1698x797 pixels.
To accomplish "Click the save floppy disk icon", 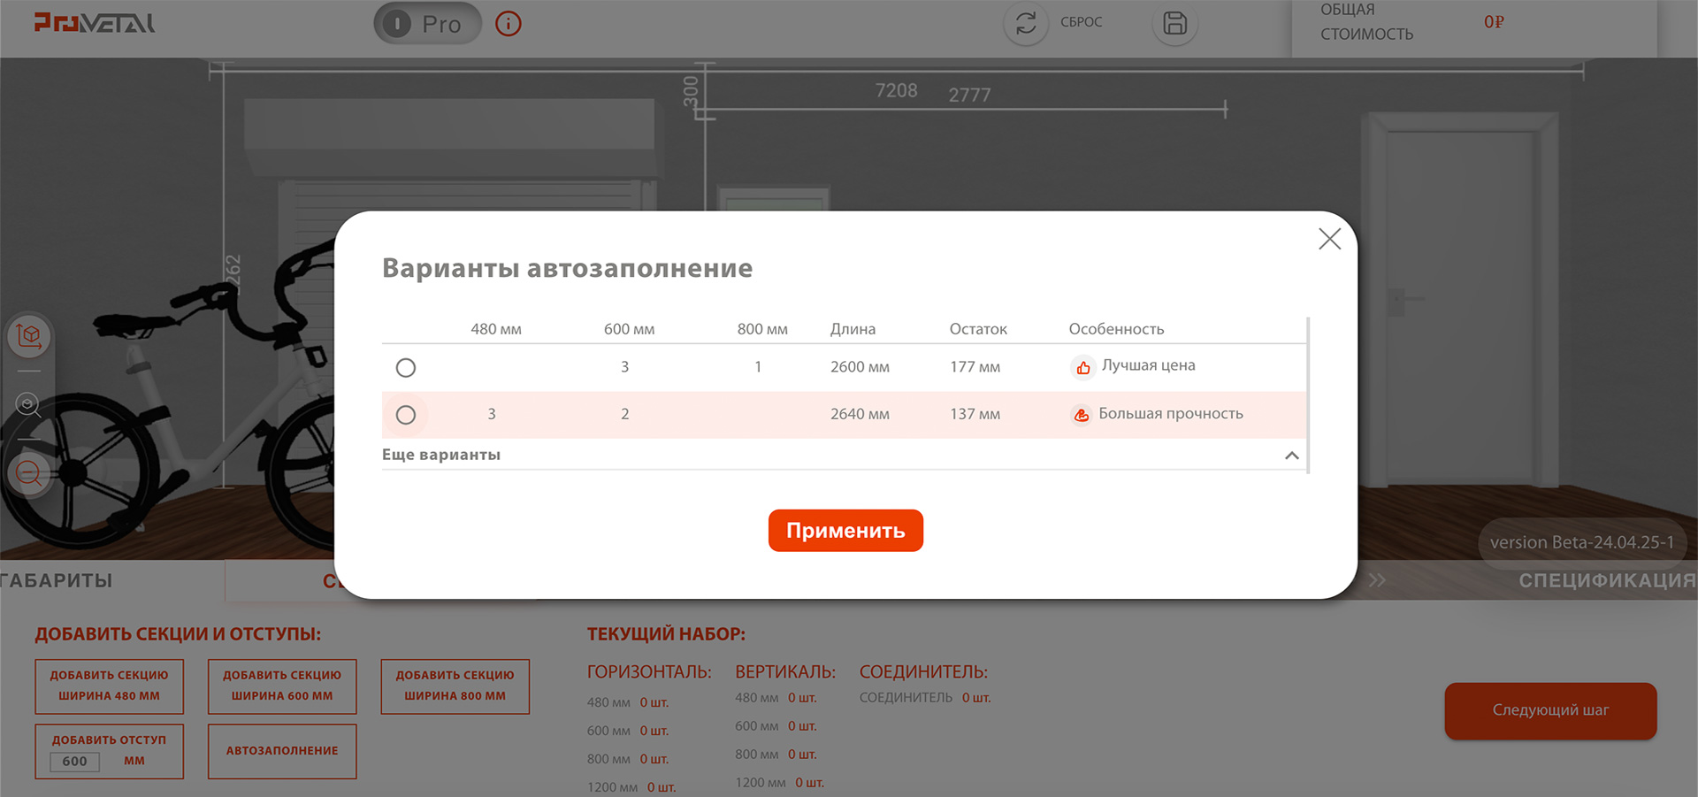I will 1174,23.
